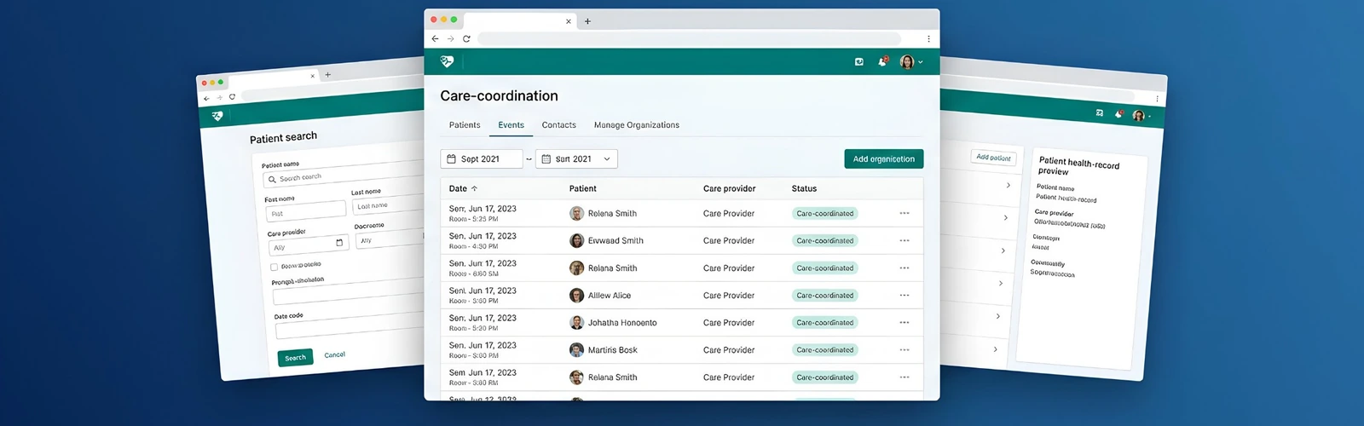Tick the checkbox in the Patient search form
This screenshot has width=1364, height=426.
(x=275, y=268)
